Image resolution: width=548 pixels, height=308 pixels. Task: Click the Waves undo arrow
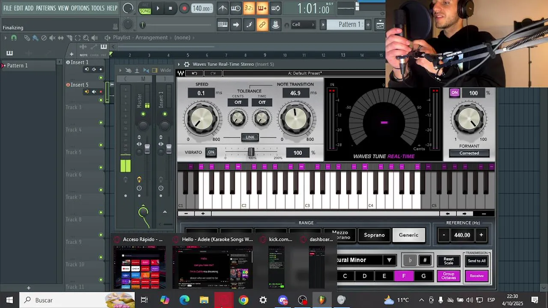tap(194, 73)
